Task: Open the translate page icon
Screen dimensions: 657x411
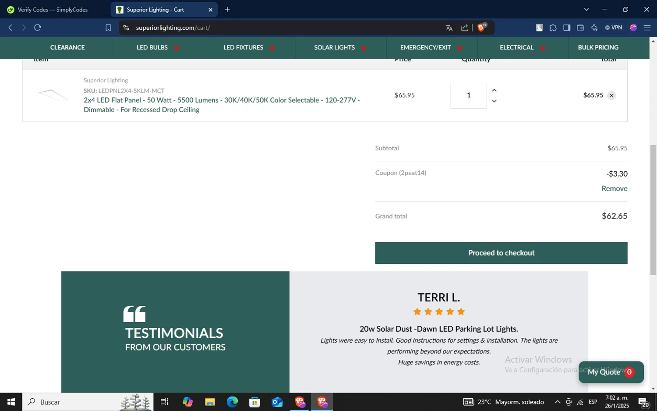Action: [449, 28]
